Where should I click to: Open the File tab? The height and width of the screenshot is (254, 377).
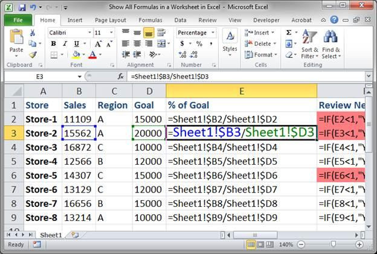(x=18, y=20)
